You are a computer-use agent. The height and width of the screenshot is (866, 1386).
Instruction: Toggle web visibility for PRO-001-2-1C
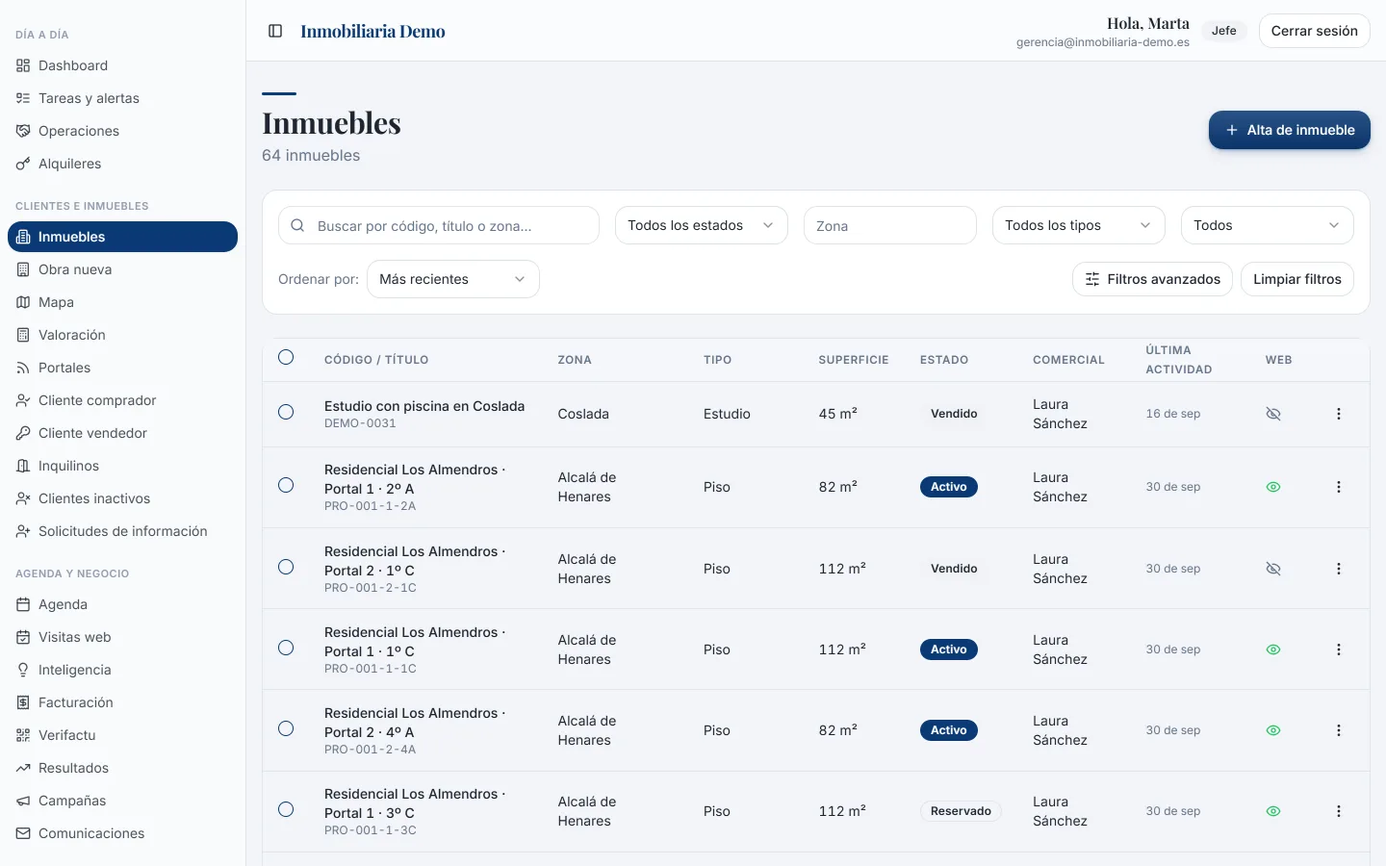pyautogui.click(x=1273, y=569)
